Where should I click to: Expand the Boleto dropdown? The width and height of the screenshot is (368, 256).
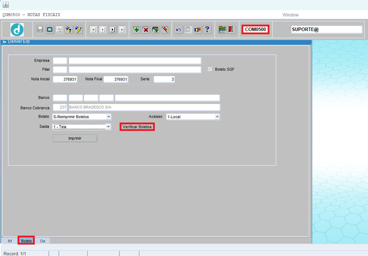coord(108,117)
